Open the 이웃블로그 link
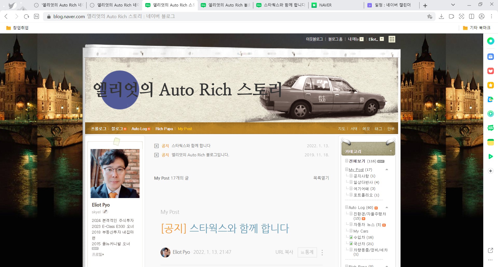This screenshot has height=267, width=498. 314,39
